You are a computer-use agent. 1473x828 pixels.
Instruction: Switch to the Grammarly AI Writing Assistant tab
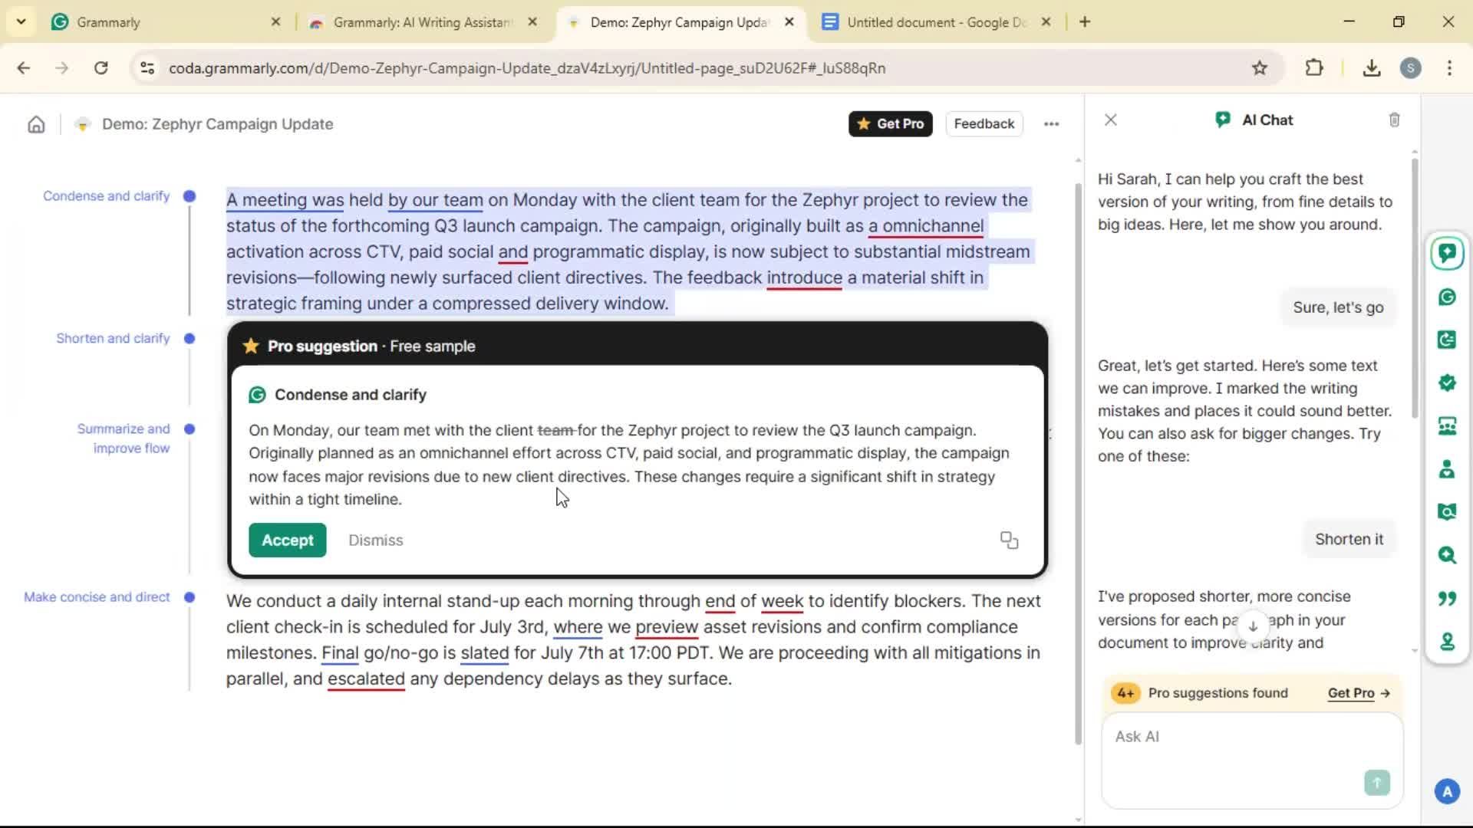click(422, 22)
